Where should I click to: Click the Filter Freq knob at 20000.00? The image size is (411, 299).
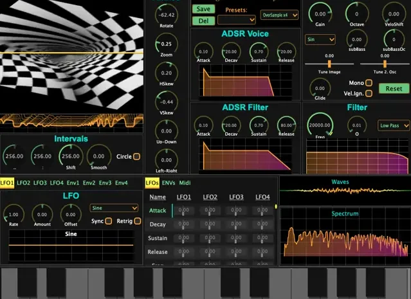320,125
